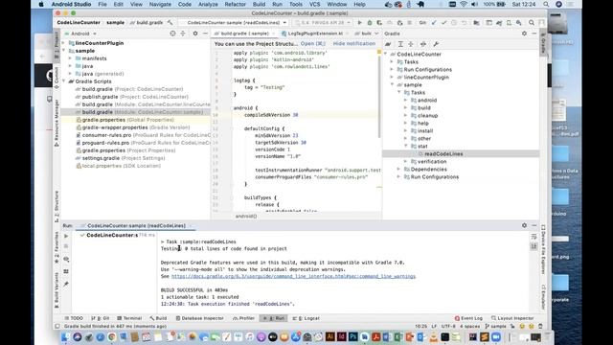613x345 pixels.
Task: Toggle the Emulator side tab
Action: (x=543, y=296)
